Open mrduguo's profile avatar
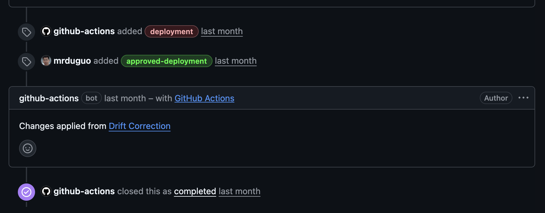Viewport: 545px width, 213px height. click(46, 61)
